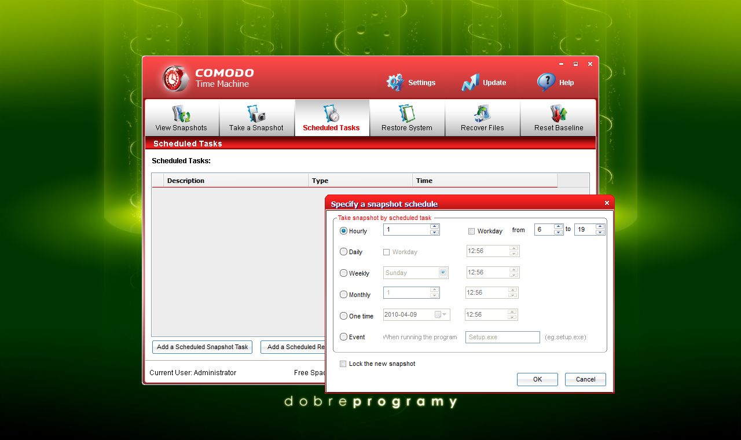The image size is (741, 440).
Task: Click the Update text link
Action: [494, 83]
